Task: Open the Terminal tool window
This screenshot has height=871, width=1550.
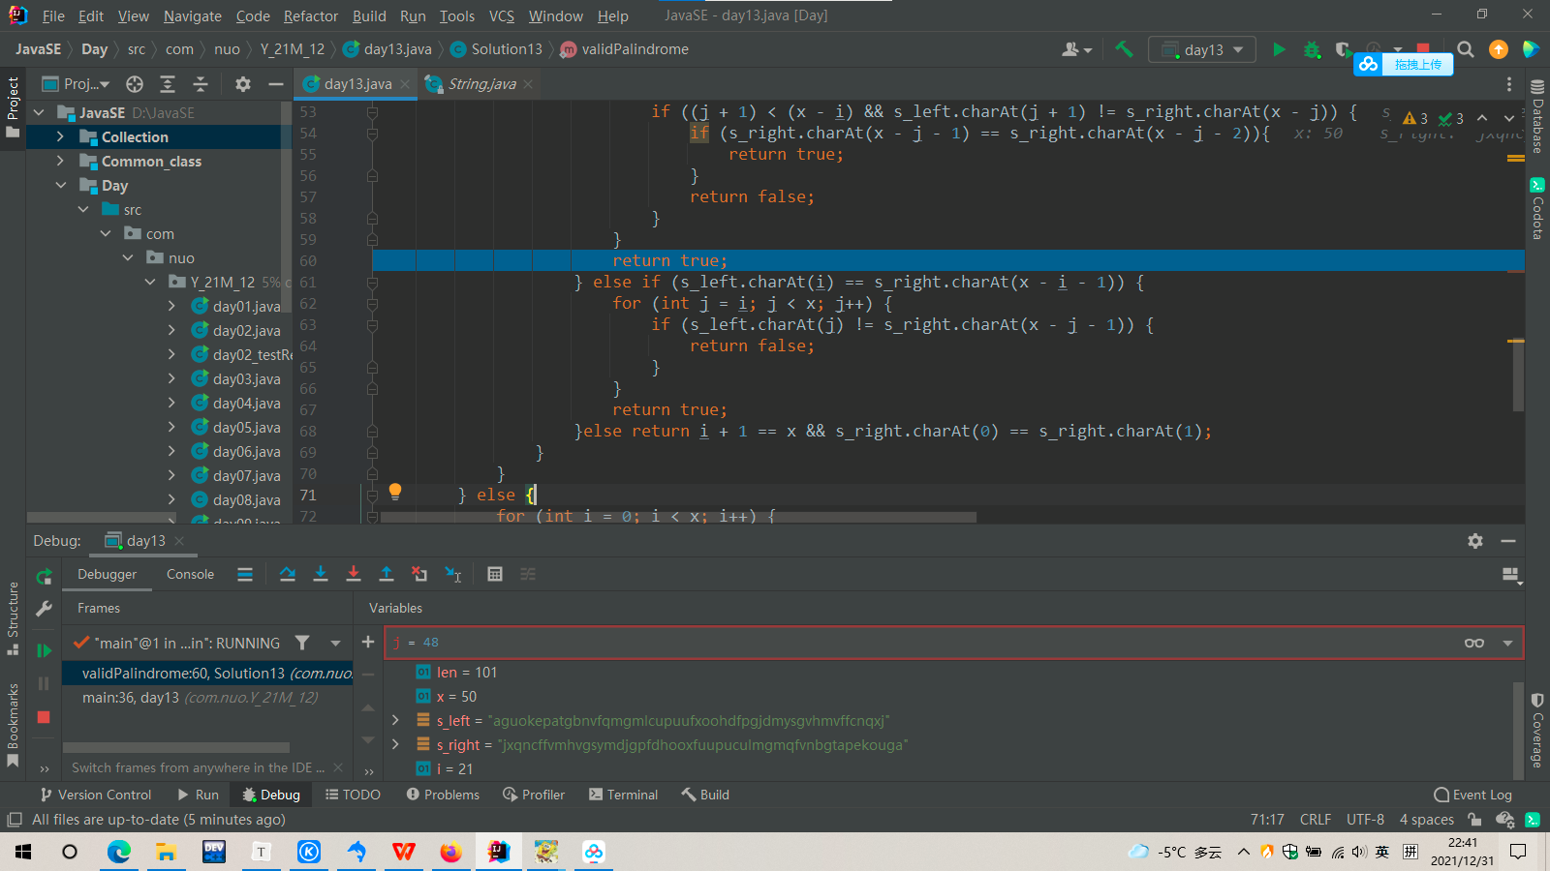Action: coord(623,795)
